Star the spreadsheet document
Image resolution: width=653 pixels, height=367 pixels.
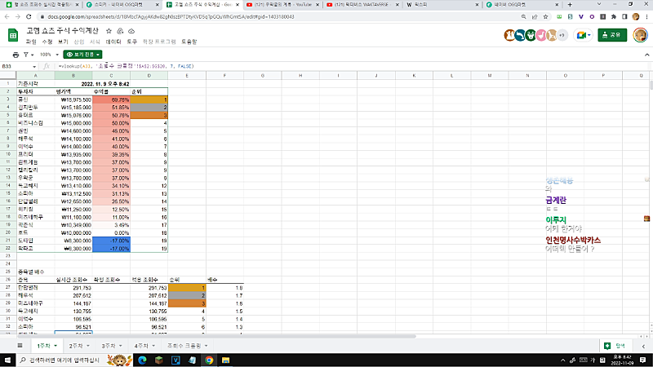point(109,31)
